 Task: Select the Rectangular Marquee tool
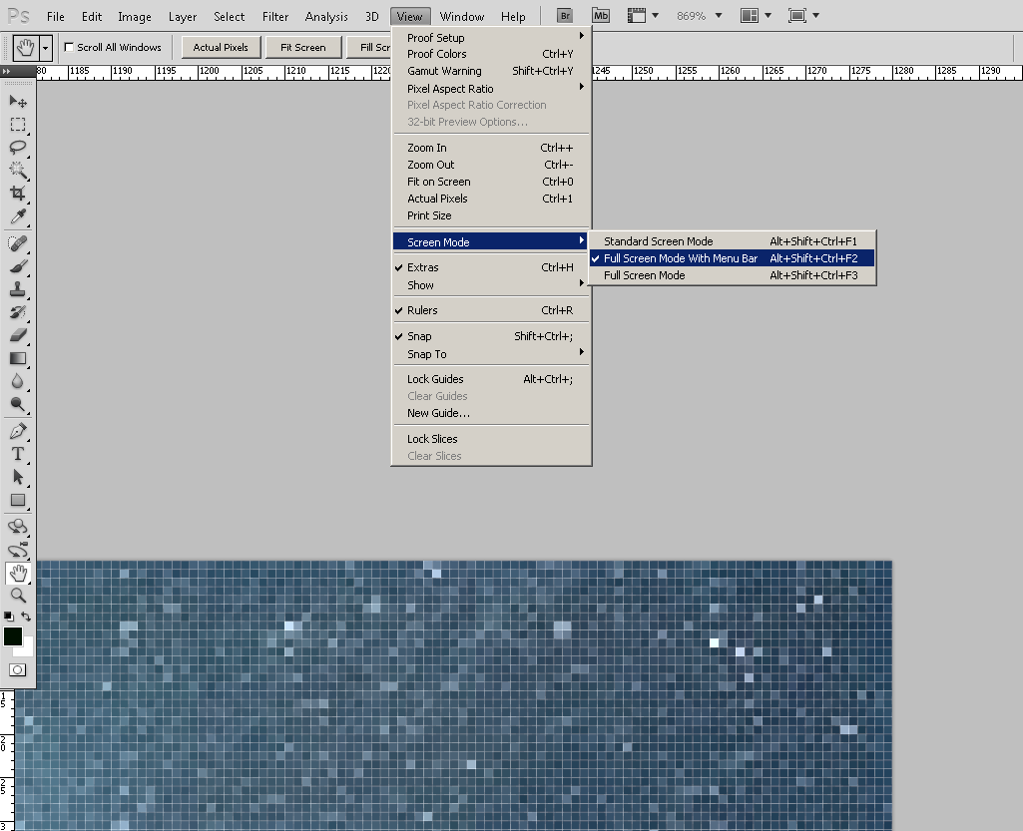tap(18, 124)
